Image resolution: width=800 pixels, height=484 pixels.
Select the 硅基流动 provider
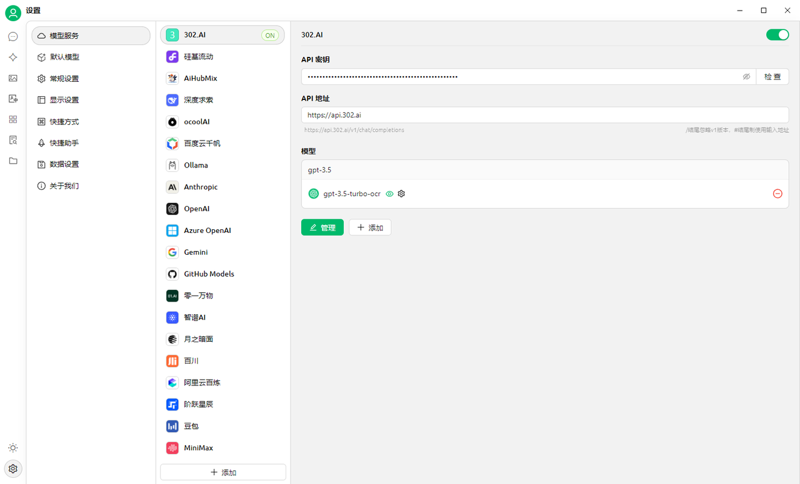coord(222,57)
